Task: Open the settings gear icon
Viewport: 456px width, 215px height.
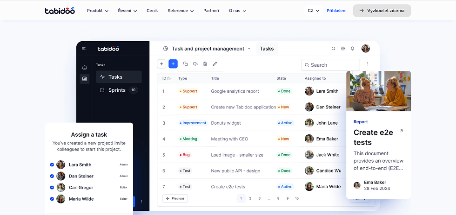Action: [343, 49]
